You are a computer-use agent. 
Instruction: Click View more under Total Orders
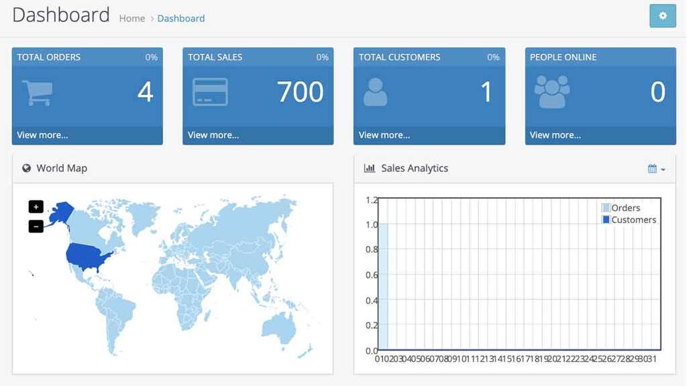tap(42, 135)
